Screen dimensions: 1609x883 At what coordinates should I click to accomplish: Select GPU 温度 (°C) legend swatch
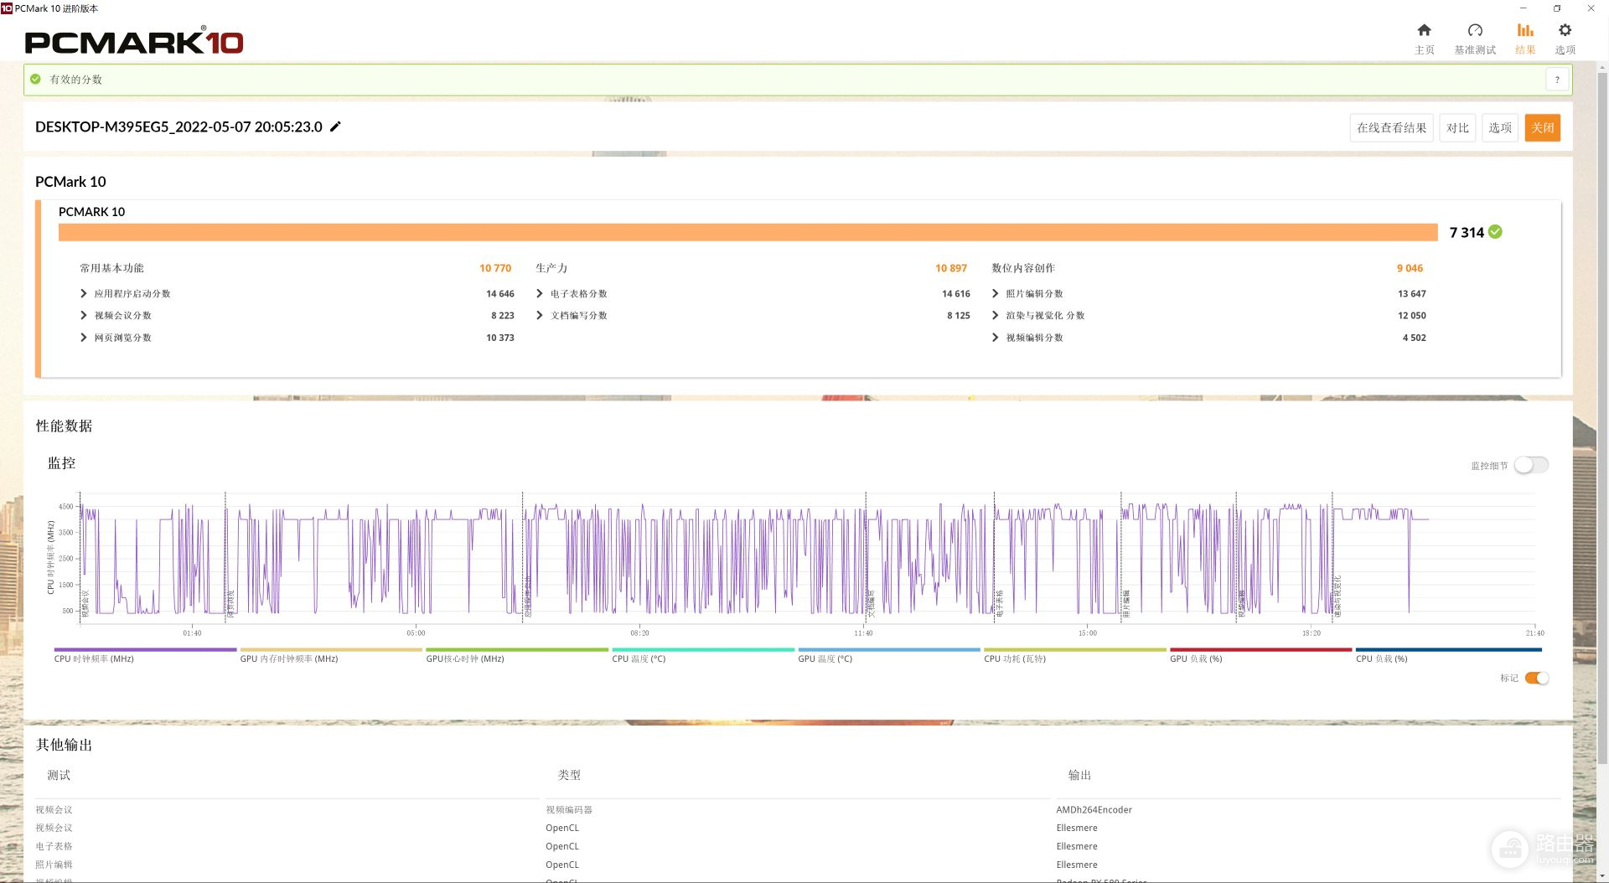point(889,649)
